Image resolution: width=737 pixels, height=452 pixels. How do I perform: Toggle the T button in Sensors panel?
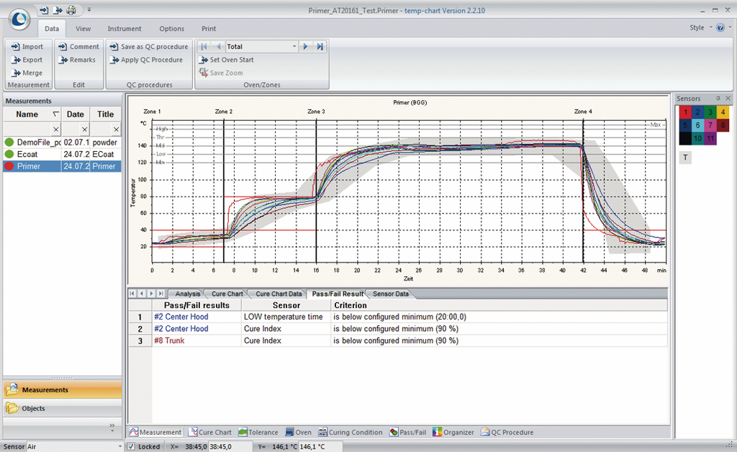685,158
